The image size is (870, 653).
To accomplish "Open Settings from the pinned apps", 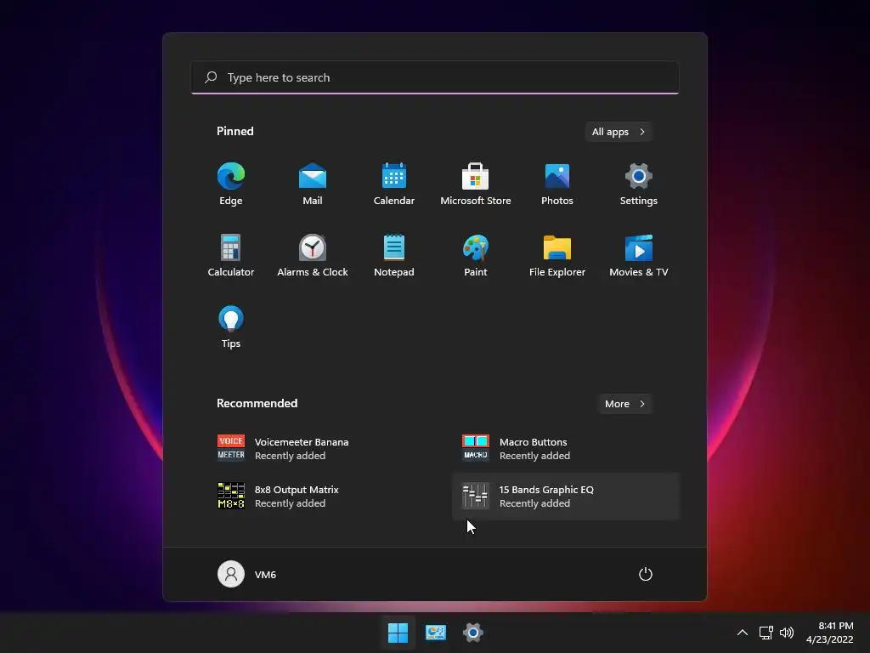I will pos(639,184).
